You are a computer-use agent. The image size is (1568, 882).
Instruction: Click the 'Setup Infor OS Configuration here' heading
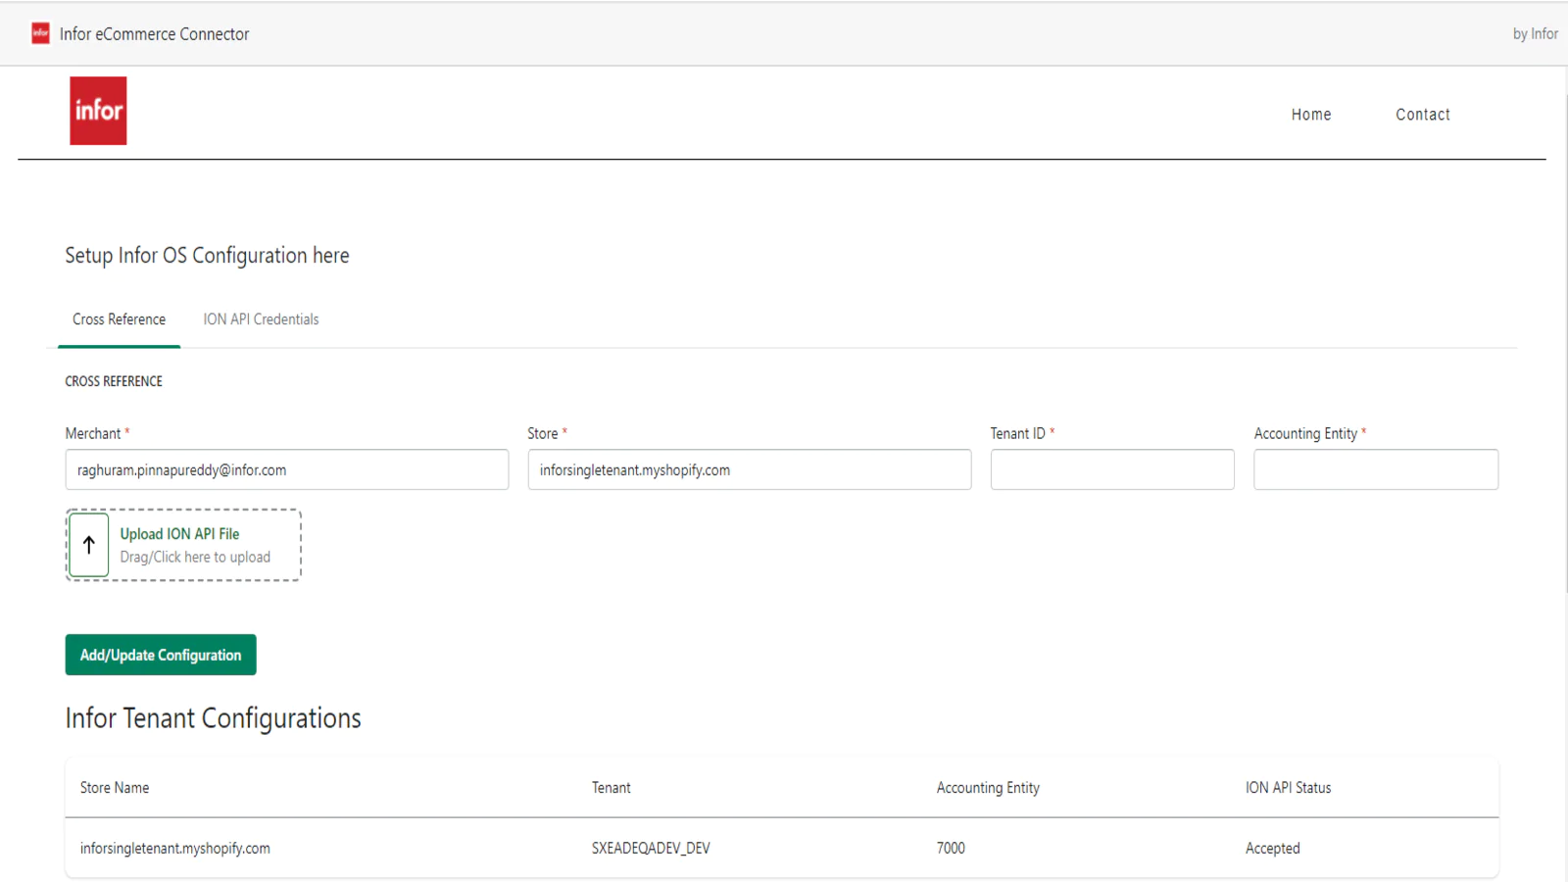pyautogui.click(x=208, y=256)
